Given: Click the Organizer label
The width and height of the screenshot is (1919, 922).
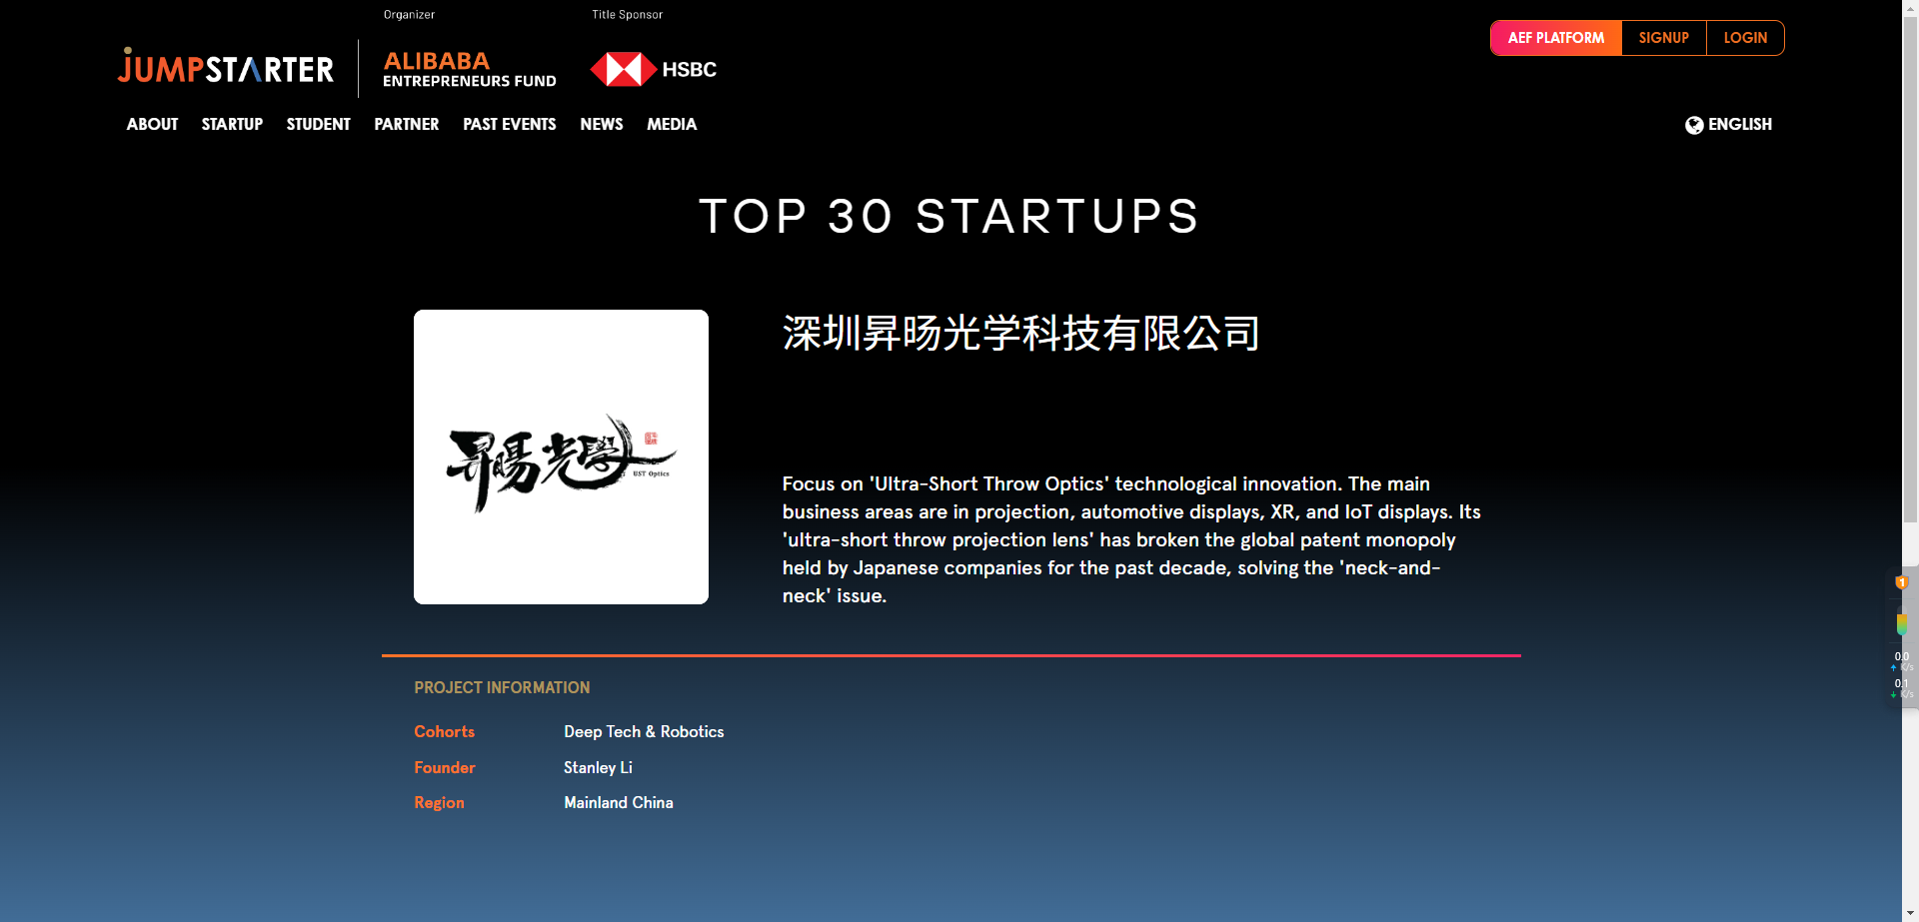Looking at the screenshot, I should tap(409, 15).
